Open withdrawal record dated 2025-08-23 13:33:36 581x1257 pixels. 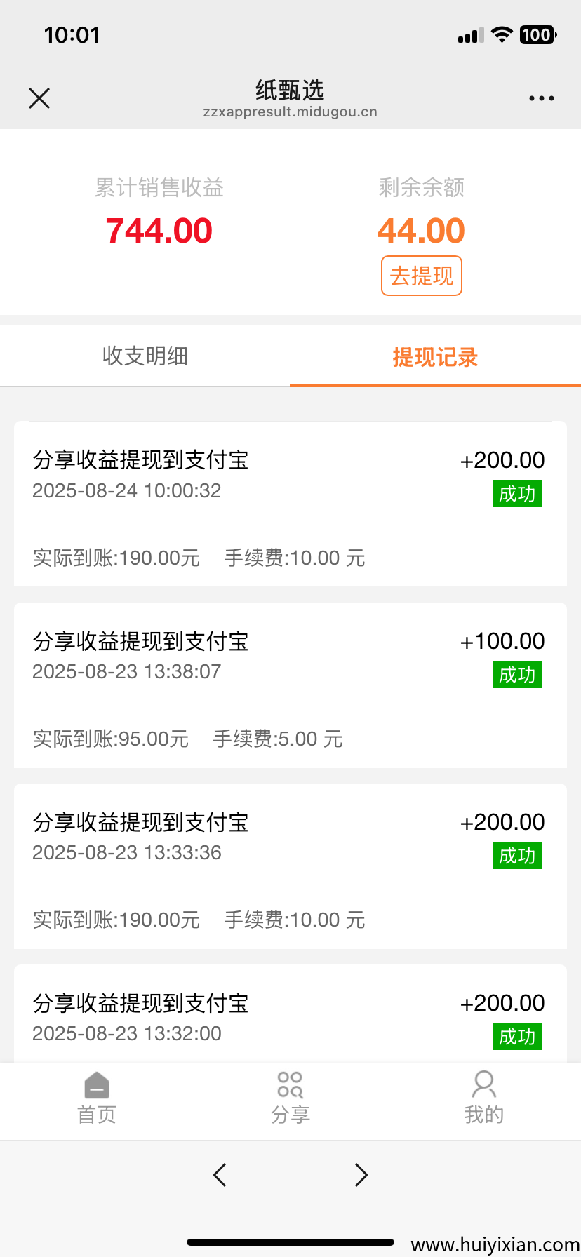coord(290,866)
